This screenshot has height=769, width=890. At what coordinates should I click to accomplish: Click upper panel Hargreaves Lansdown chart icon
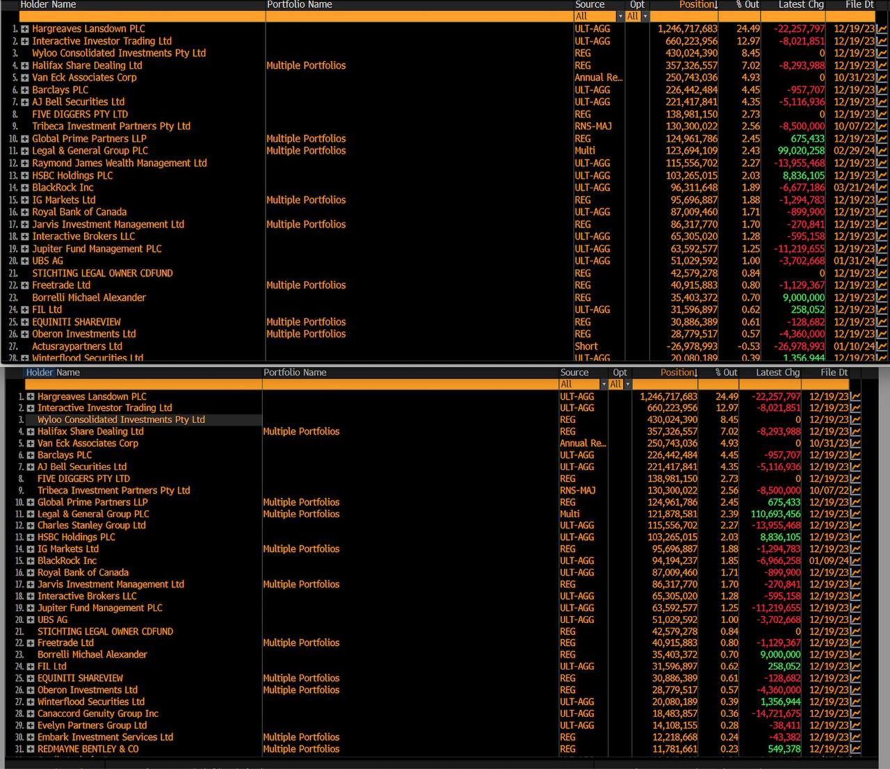pyautogui.click(x=882, y=29)
